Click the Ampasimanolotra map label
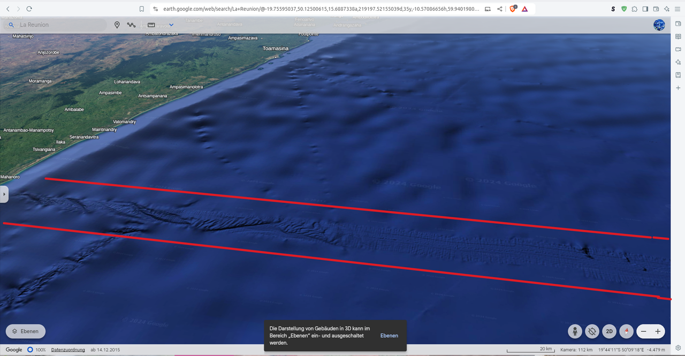The height and width of the screenshot is (356, 685). coord(186,87)
